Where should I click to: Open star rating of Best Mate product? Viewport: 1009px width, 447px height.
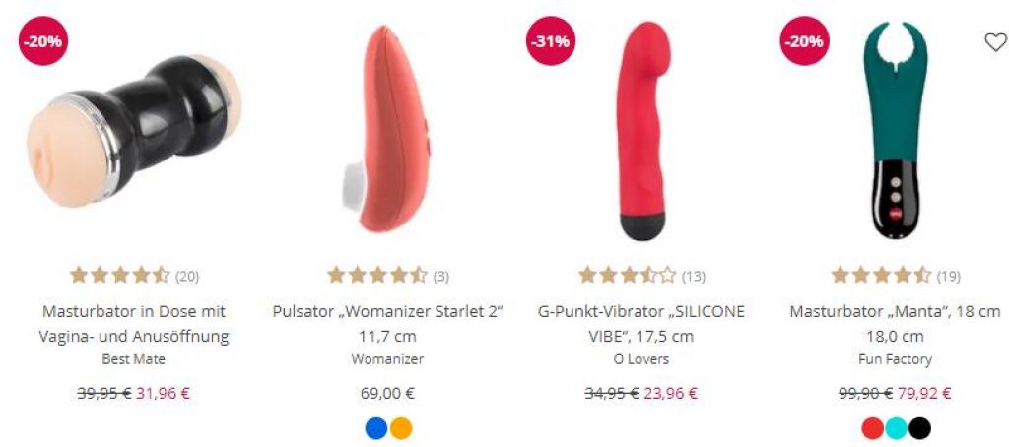coord(119,276)
